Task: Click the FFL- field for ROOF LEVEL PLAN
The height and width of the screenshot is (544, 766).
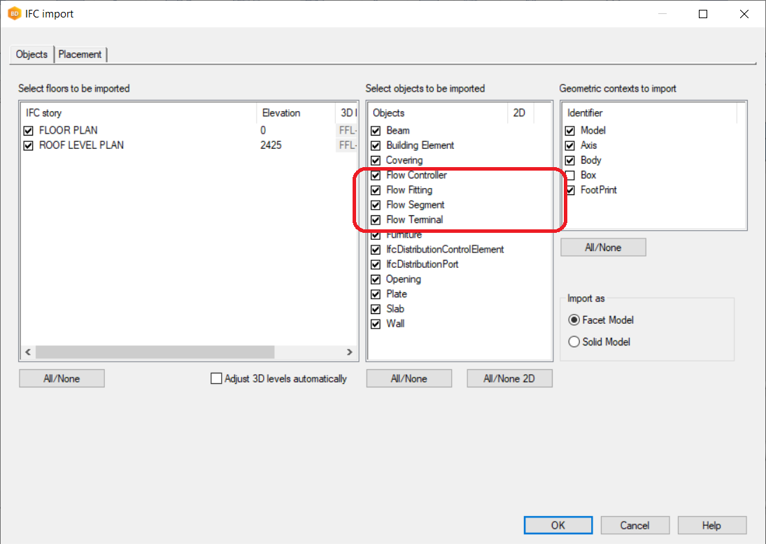Action: [x=348, y=145]
